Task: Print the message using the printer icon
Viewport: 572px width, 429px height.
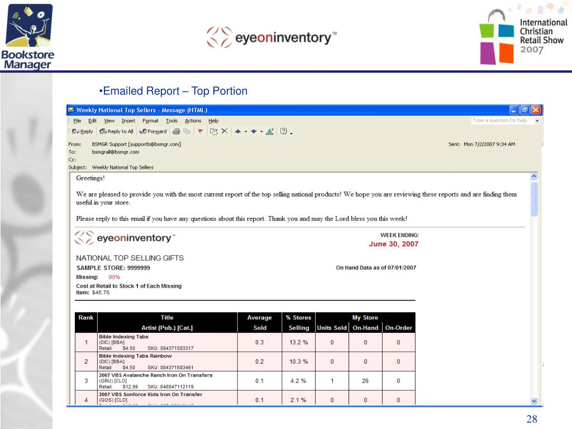Action: click(176, 131)
